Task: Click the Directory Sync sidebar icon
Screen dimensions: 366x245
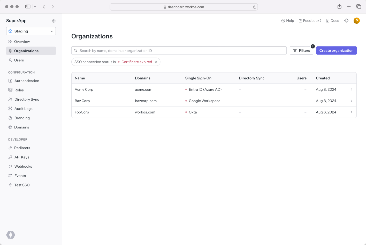Action: [10, 99]
